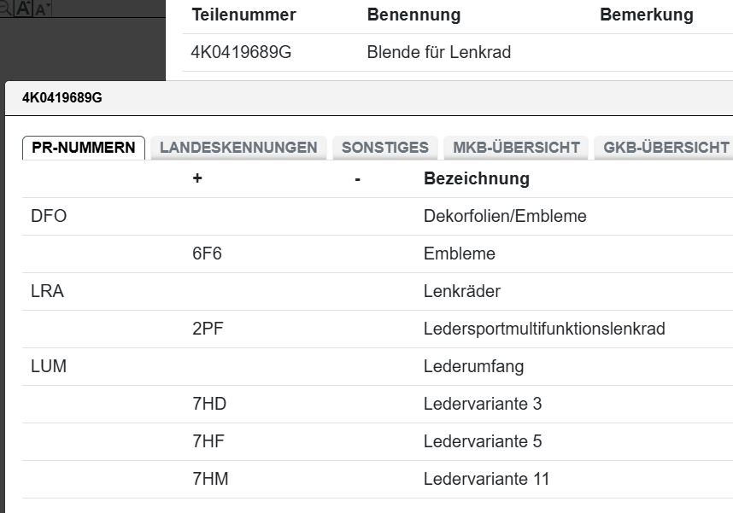Click part number 4K0419689G in table row
Viewport: 733px width, 513px height.
click(241, 53)
